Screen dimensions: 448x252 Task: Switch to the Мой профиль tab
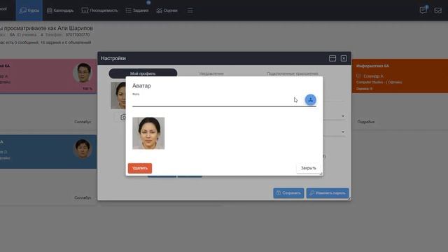tap(143, 73)
